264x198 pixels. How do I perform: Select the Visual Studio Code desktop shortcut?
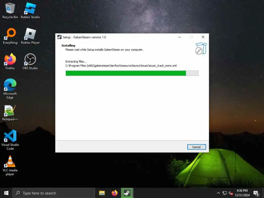pyautogui.click(x=10, y=140)
